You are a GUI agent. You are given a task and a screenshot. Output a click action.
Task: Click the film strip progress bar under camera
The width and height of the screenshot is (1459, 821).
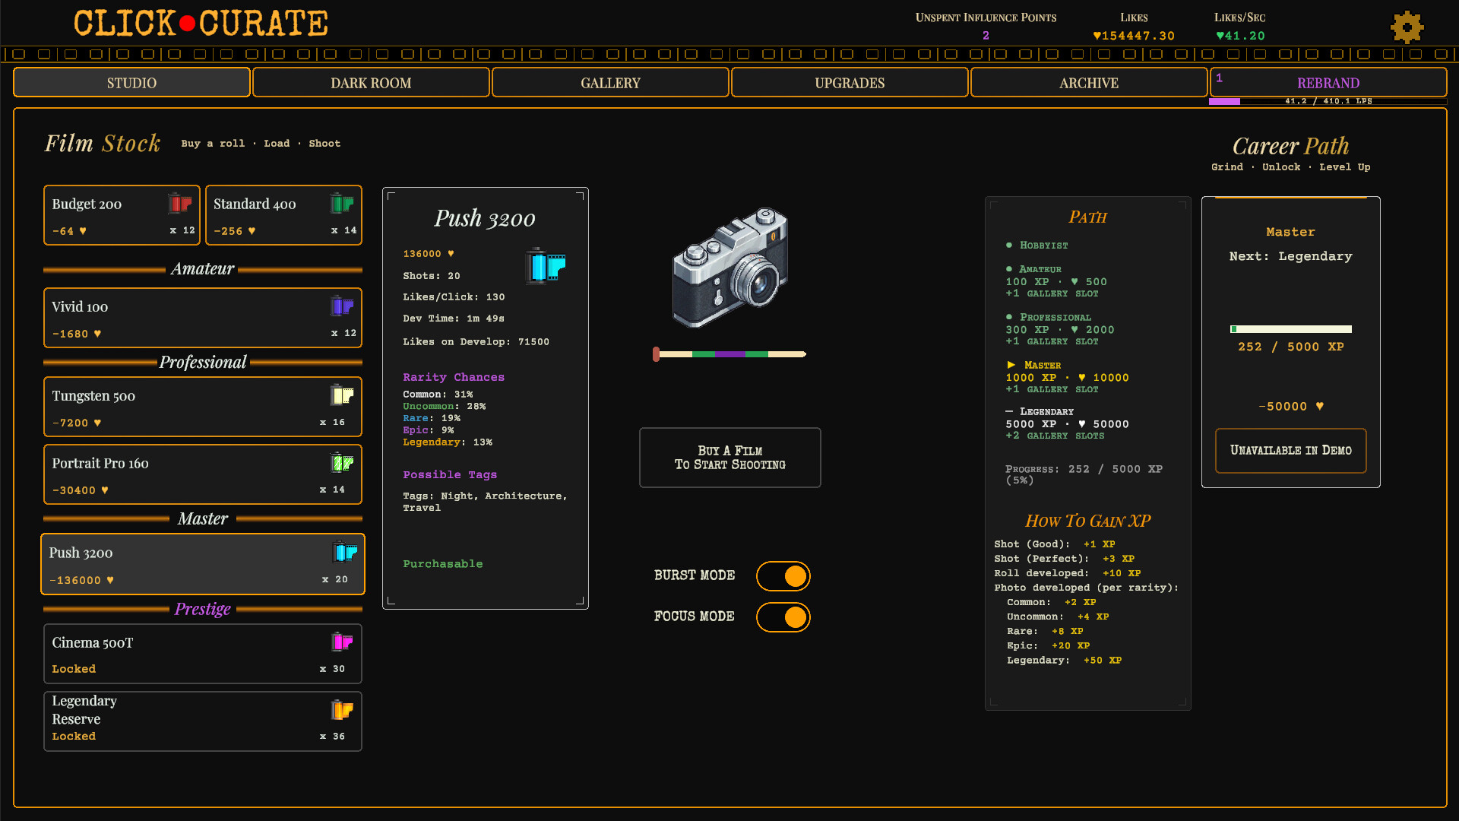coord(729,354)
